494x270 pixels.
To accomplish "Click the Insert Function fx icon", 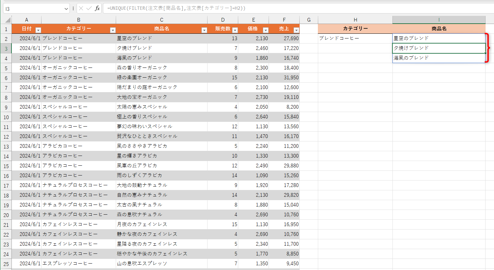I will pos(97,8).
